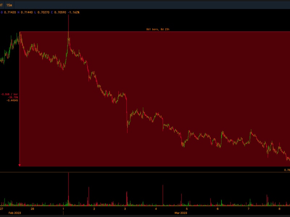
Task: Click the Feb 2023 label on time axis
Action: click(15, 213)
